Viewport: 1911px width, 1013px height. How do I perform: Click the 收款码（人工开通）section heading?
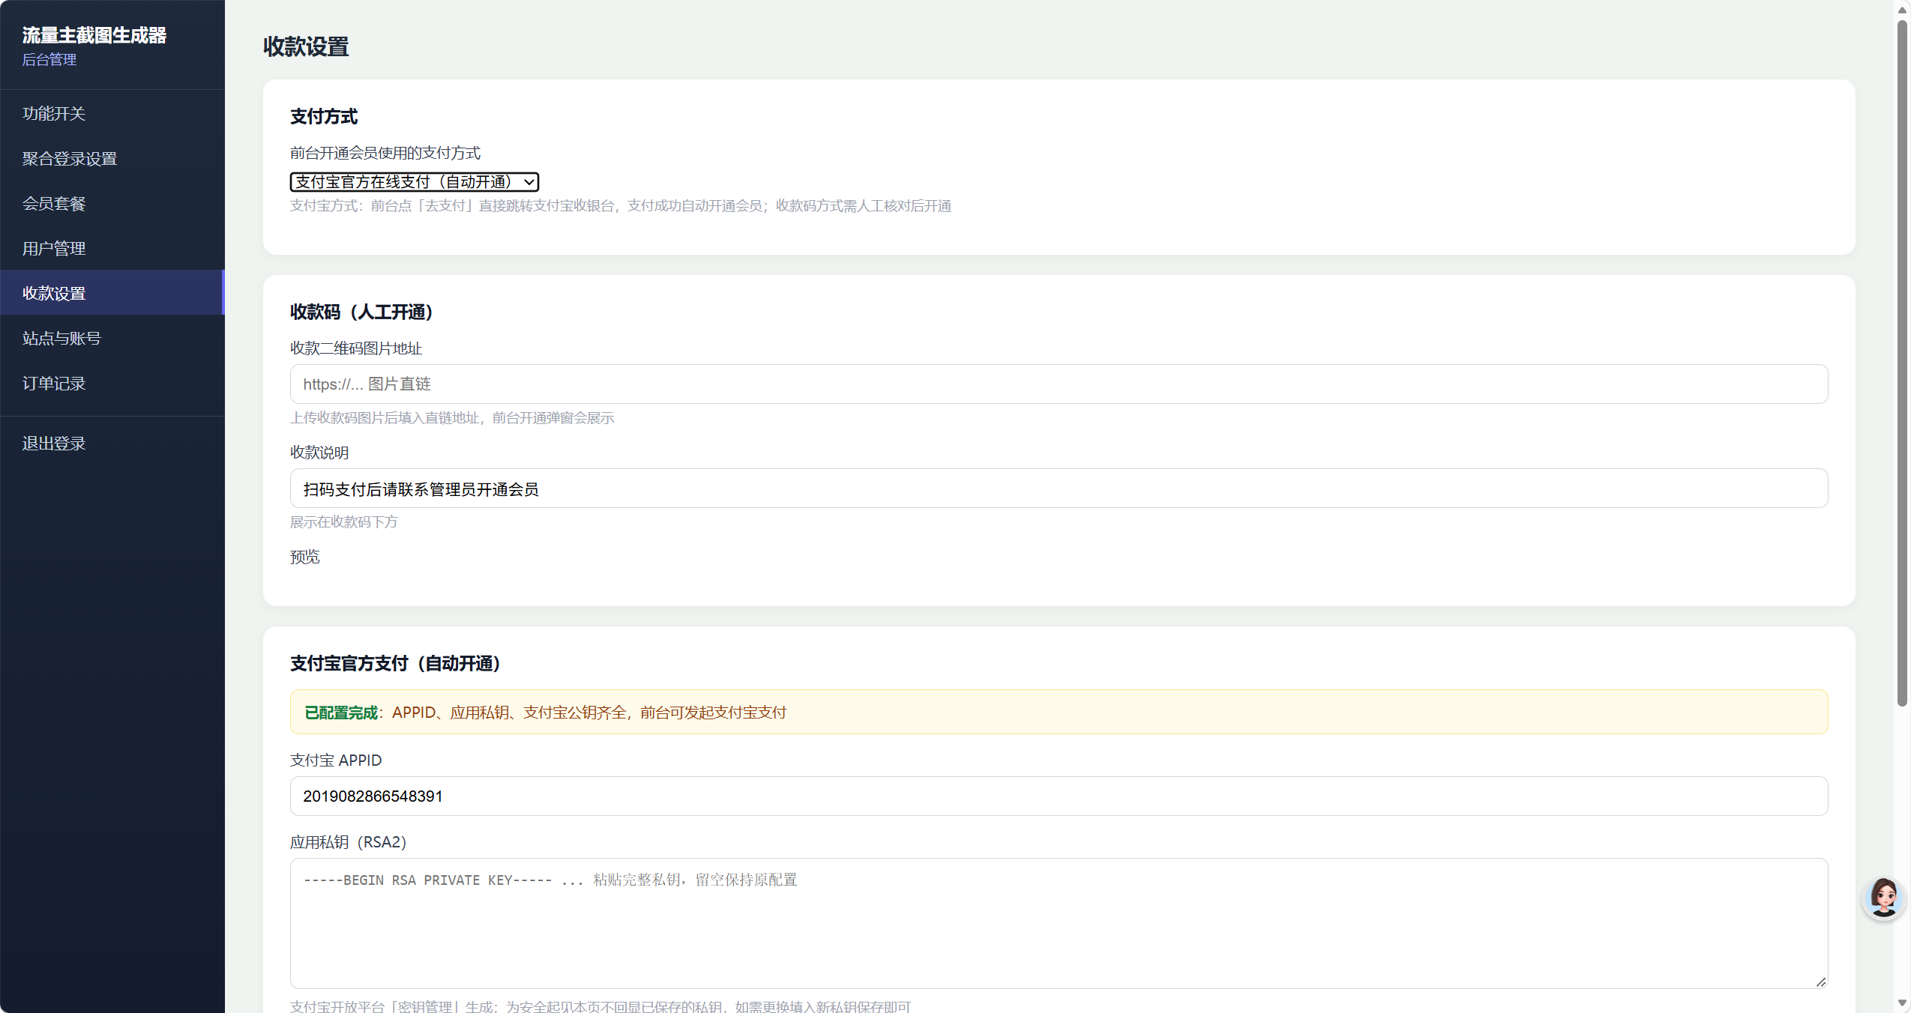361,312
